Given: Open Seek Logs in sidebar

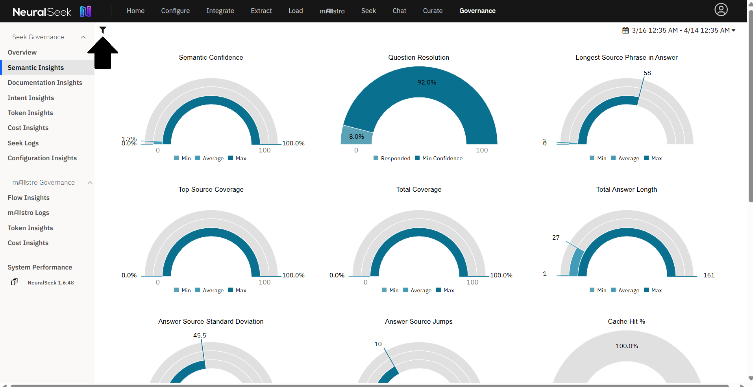Looking at the screenshot, I should coord(23,143).
